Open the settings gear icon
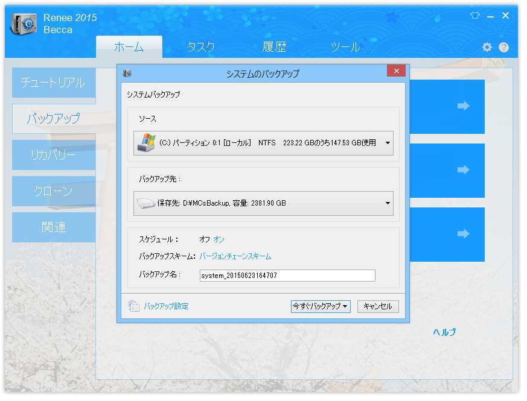Screen dimensions: 527x401 point(487,46)
